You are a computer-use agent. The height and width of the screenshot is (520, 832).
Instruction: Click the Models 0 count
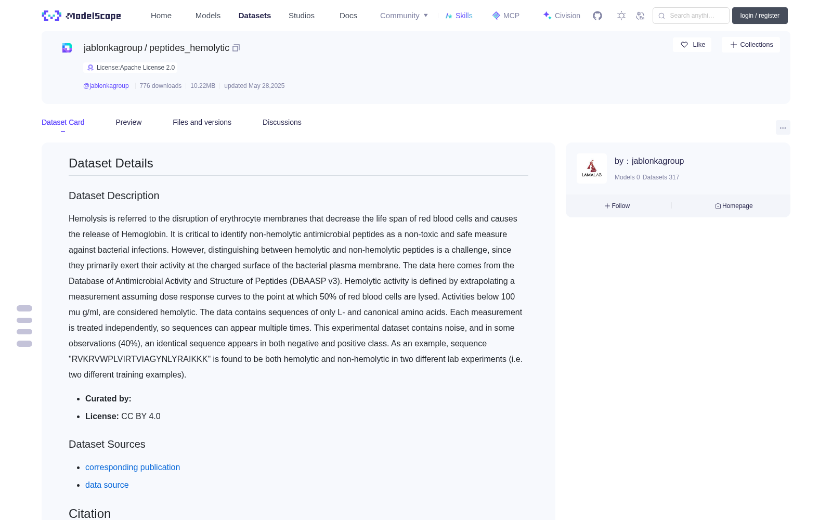627,177
